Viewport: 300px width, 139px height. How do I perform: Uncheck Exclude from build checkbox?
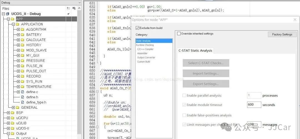pos(137,28)
